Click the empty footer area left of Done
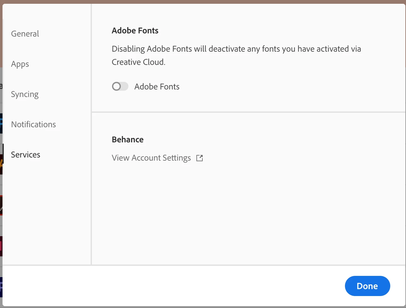406x308 pixels. (173, 286)
